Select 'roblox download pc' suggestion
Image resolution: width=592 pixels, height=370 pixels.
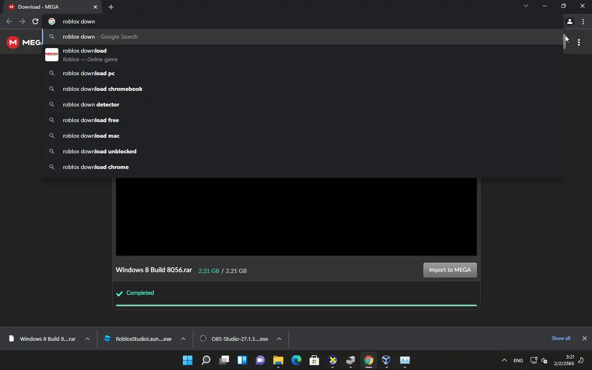coord(302,73)
